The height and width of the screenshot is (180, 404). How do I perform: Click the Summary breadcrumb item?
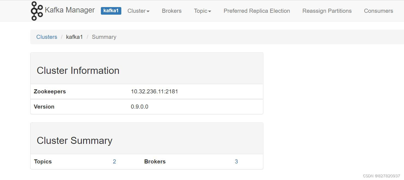[x=104, y=37]
